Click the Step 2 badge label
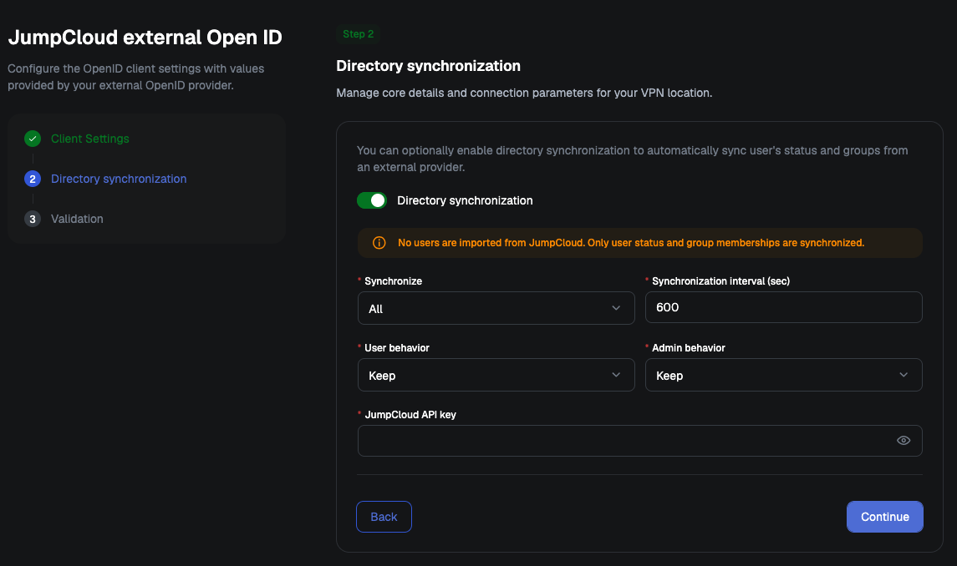Image resolution: width=957 pixels, height=566 pixels. [x=359, y=34]
